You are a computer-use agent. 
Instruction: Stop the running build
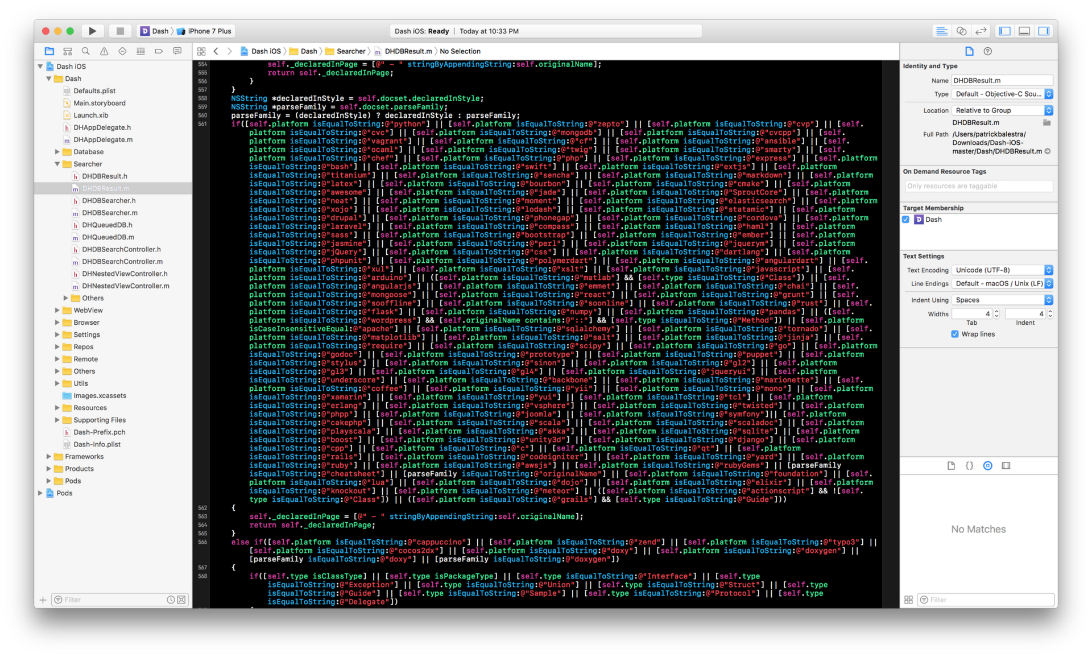coord(119,31)
